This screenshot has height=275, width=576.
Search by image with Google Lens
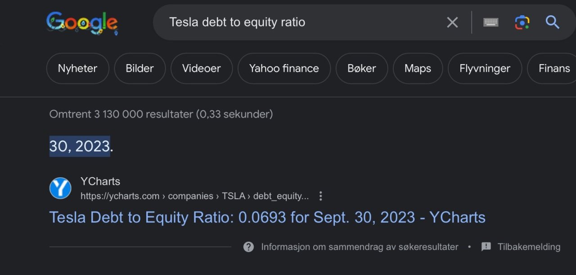point(522,22)
